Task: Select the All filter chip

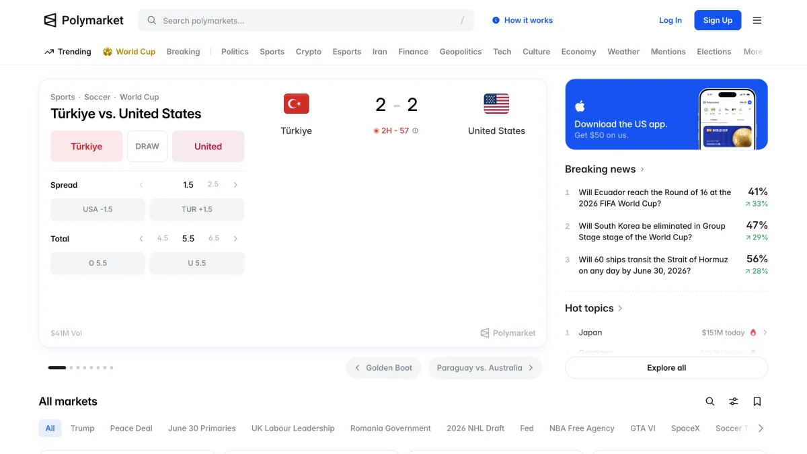Action: coord(50,428)
